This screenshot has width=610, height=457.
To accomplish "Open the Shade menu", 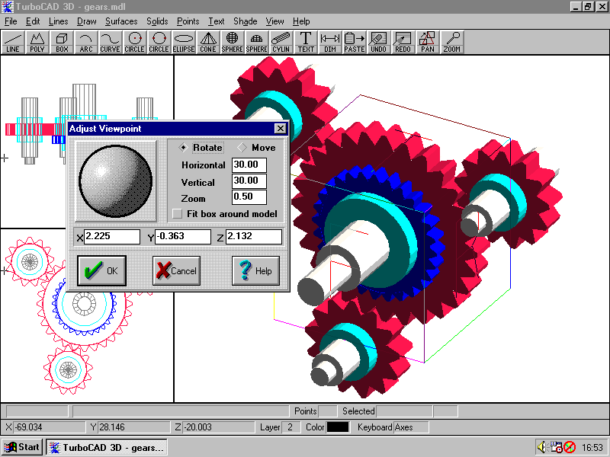I will tap(245, 21).
